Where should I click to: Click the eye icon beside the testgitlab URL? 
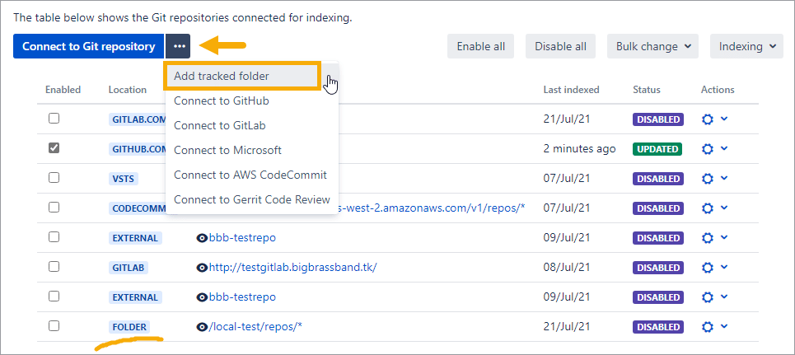202,268
